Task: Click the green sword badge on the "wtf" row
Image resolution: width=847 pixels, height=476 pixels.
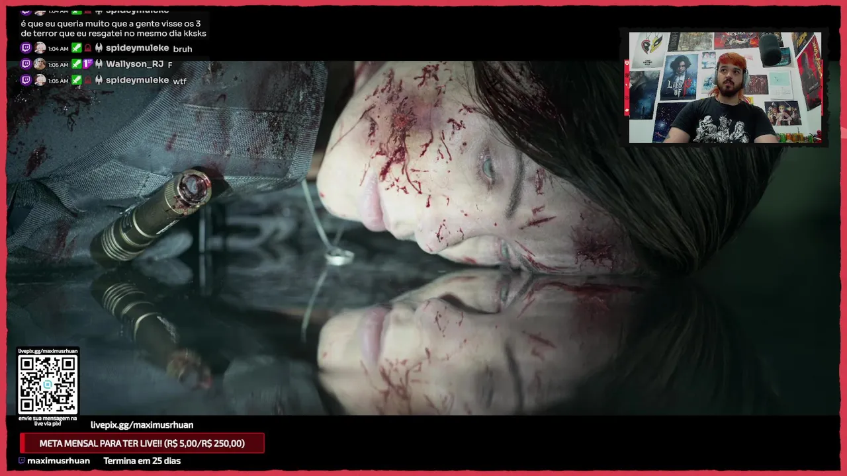Action: (x=77, y=80)
